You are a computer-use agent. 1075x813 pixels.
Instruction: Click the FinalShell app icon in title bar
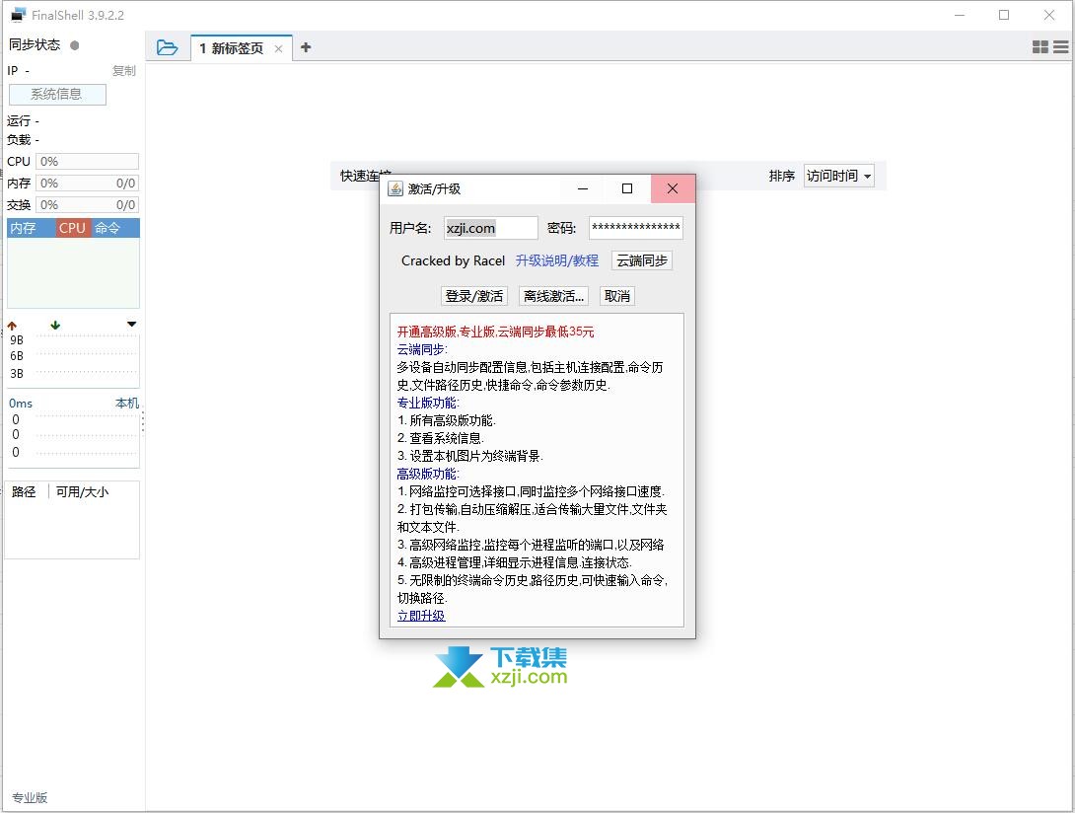click(18, 15)
